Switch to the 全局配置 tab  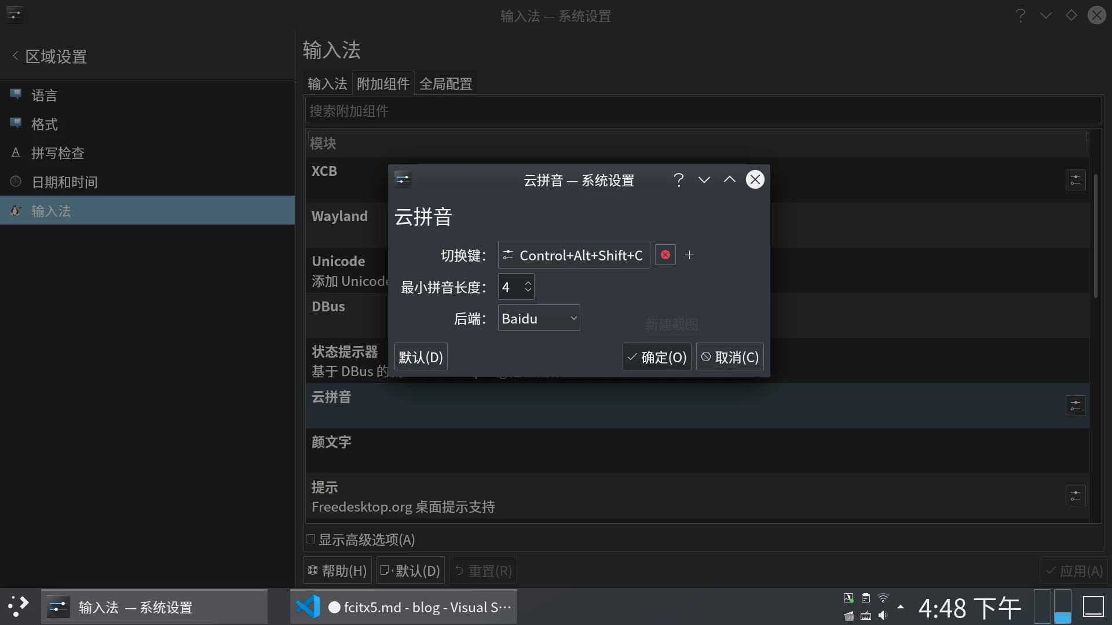coord(446,83)
